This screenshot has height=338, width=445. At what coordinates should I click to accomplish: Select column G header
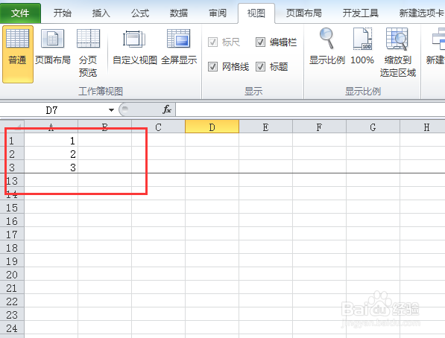[x=373, y=127]
